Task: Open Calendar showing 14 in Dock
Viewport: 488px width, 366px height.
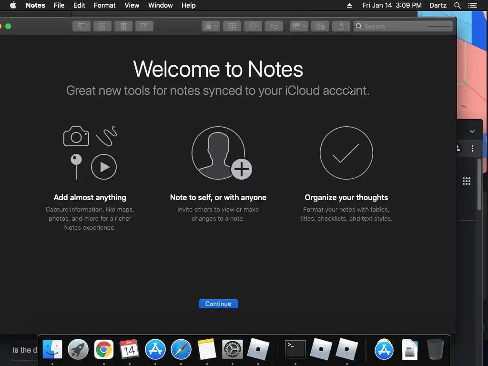Action: click(x=129, y=349)
